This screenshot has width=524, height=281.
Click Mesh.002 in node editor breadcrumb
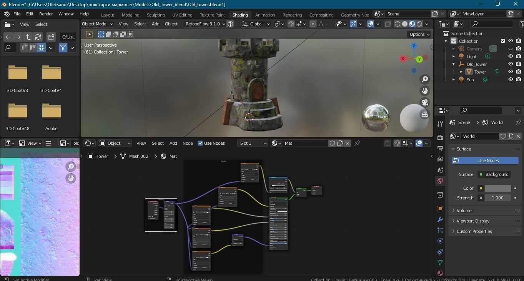(138, 156)
